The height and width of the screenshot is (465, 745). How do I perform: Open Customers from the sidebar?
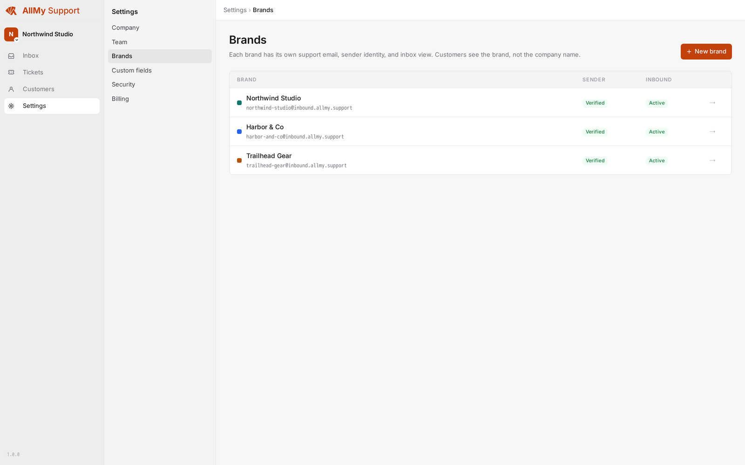tap(52, 89)
